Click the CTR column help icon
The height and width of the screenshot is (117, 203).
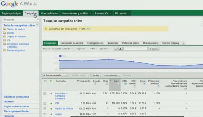[125, 84]
